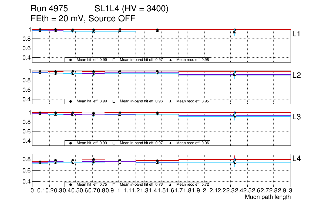Click the open square legend marker in L2 panel
323x208 pixels.
[x=114, y=101]
